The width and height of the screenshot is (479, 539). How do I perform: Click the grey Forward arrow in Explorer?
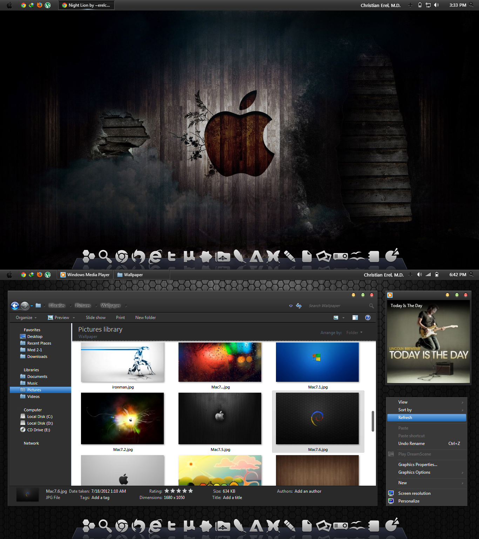25,306
